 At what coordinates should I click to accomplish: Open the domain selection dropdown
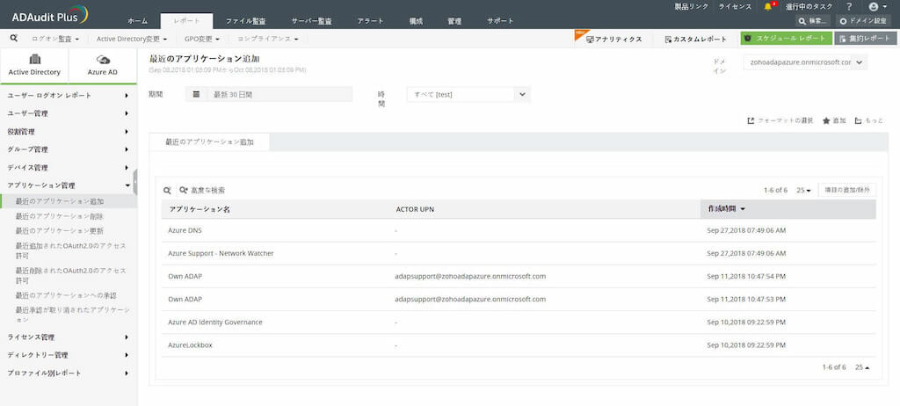805,62
